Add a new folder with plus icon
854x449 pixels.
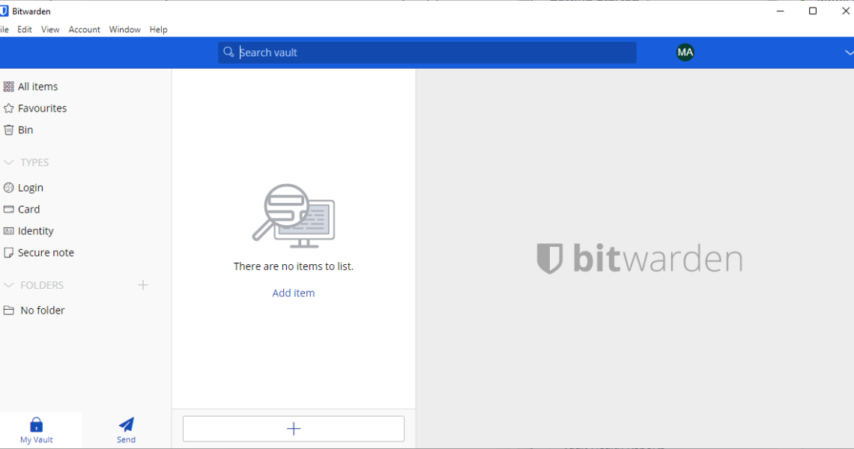143,285
